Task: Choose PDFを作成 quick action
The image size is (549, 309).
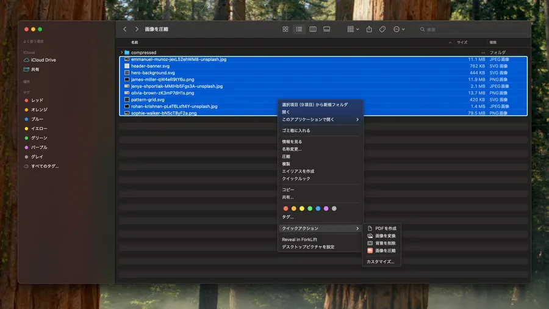Action: pyautogui.click(x=382, y=228)
